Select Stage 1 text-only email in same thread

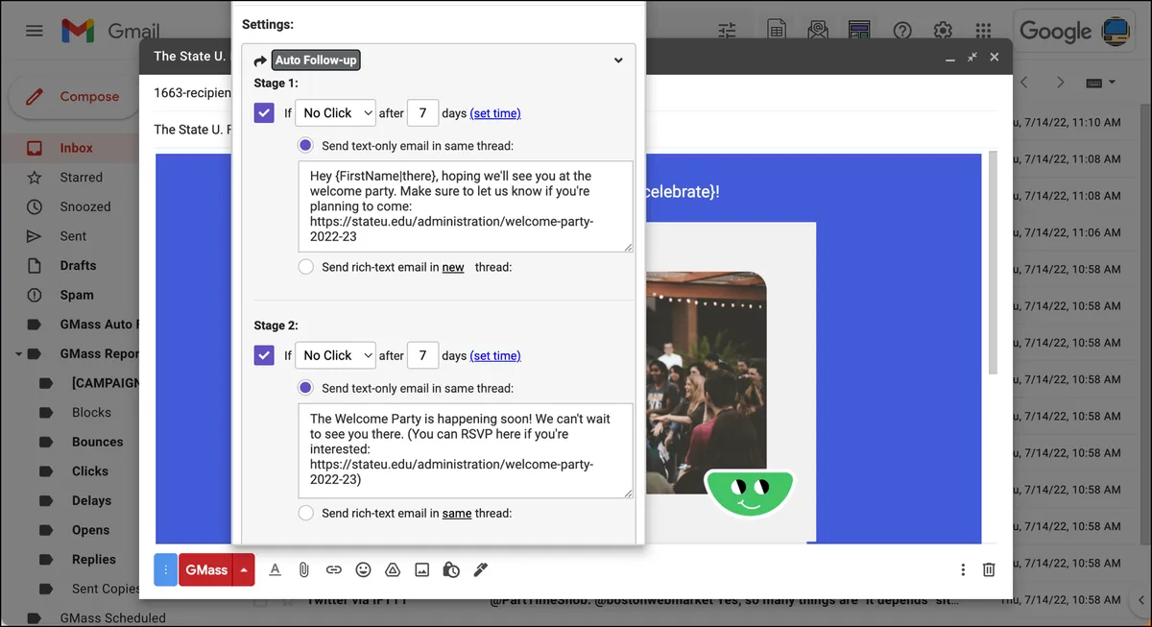click(305, 146)
